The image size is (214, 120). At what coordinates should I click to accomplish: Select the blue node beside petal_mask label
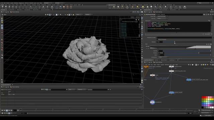click(x=189, y=80)
